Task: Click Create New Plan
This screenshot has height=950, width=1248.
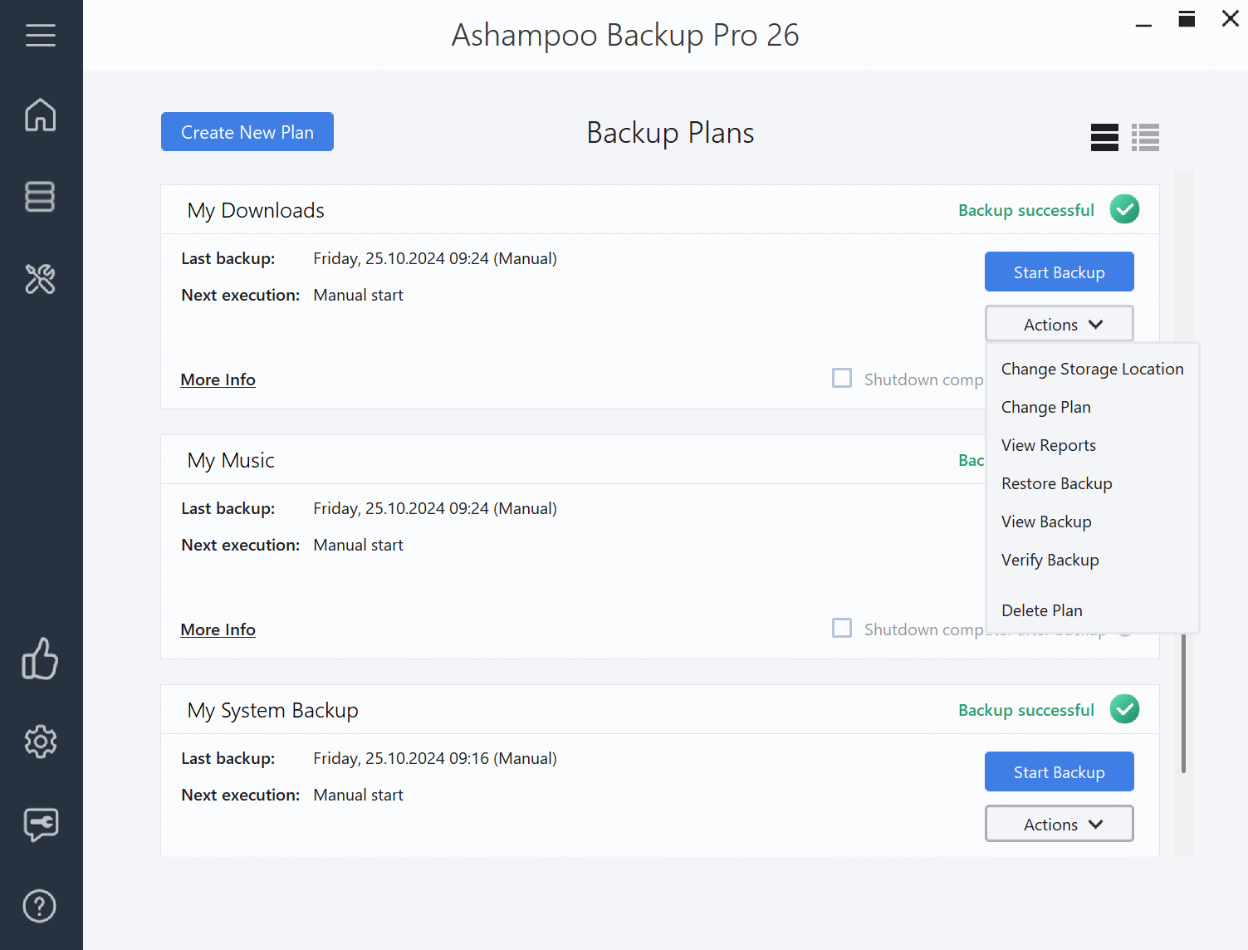Action: coord(247,131)
